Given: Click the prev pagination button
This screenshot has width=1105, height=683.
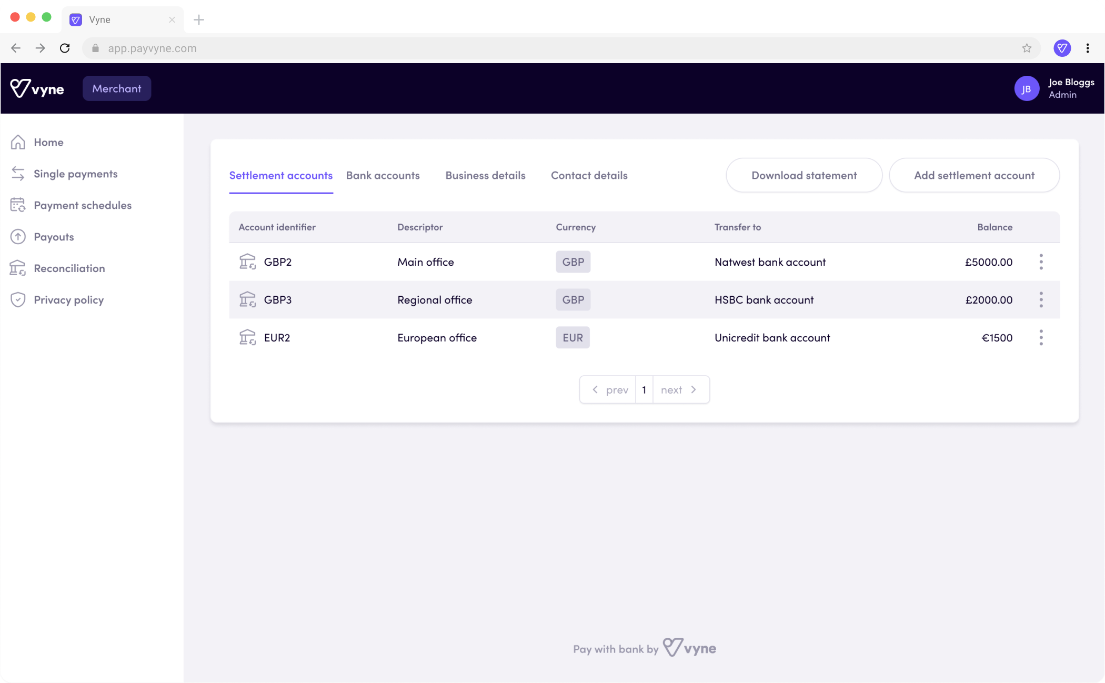Looking at the screenshot, I should 609,390.
